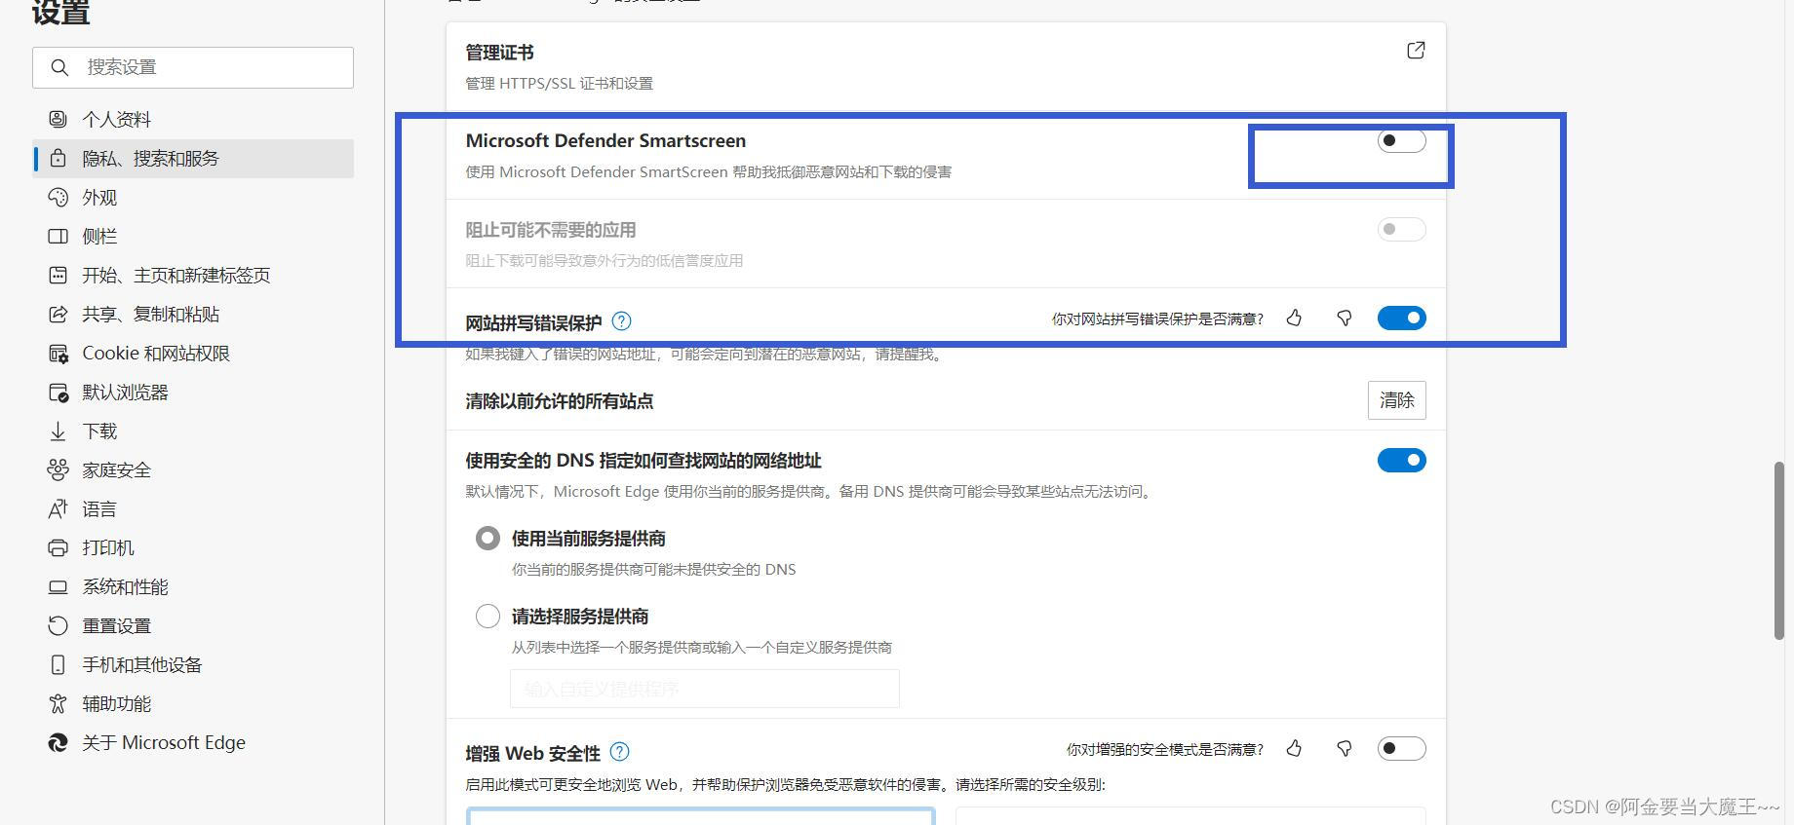Click the page vertical scrollbar thumb
The image size is (1794, 825).
pyautogui.click(x=1779, y=550)
